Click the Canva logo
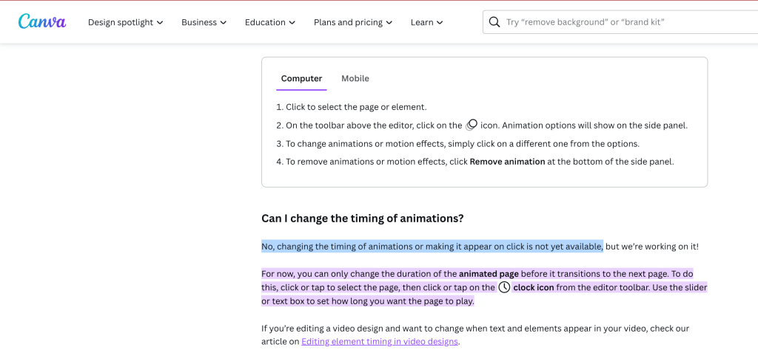Screen dimensions: 758x364 tap(42, 21)
